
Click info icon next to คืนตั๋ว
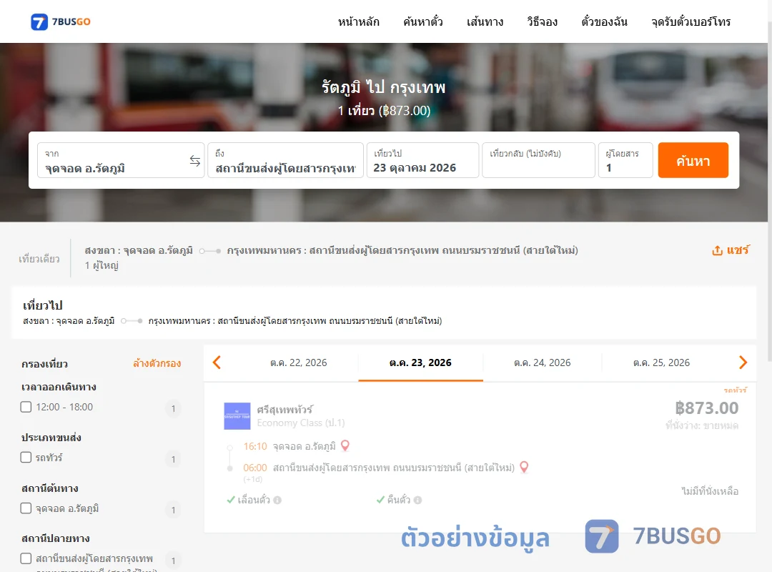(417, 500)
